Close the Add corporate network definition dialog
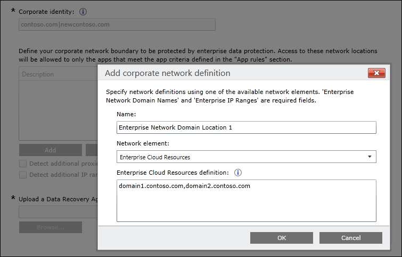The width and height of the screenshot is (402, 257). 376,73
